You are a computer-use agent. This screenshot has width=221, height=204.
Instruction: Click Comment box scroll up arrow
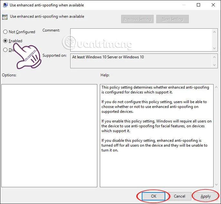(214, 32)
